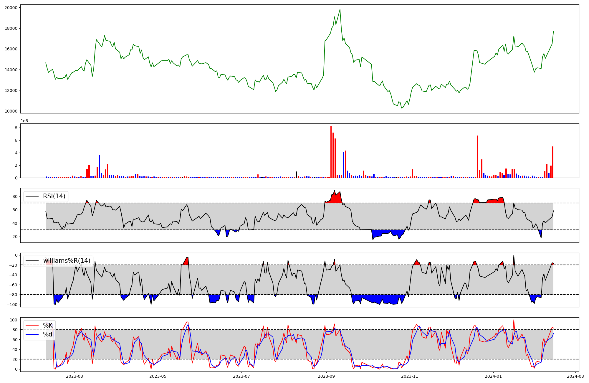The image size is (589, 383).
Task: Click the red %K legend line swatch
Action: (32, 326)
